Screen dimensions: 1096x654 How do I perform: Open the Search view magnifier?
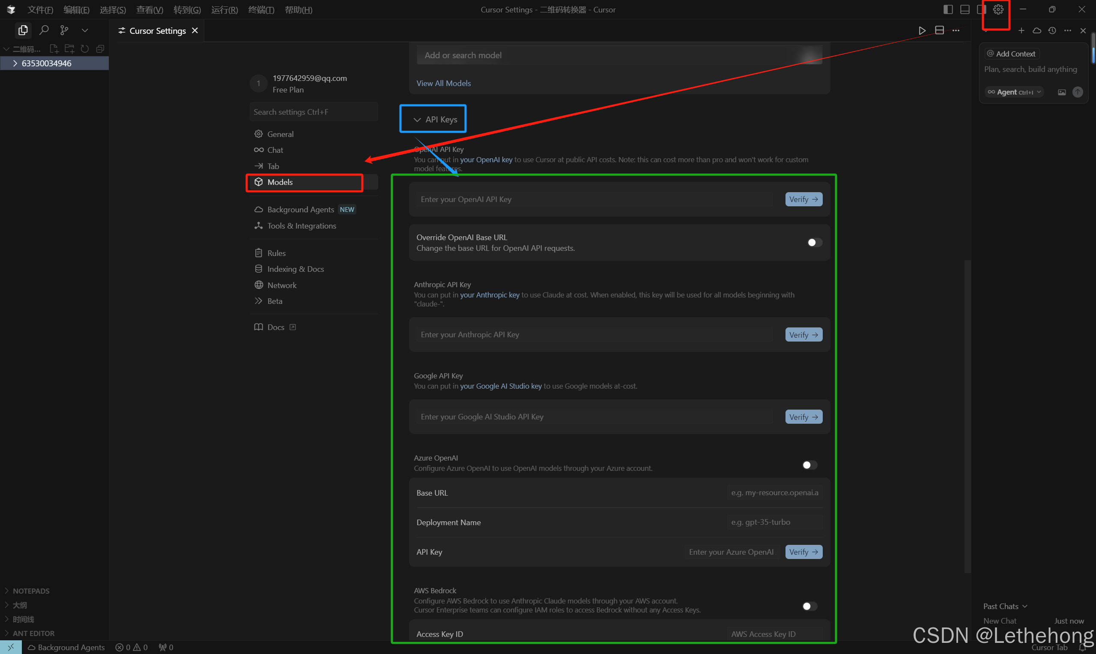point(44,30)
